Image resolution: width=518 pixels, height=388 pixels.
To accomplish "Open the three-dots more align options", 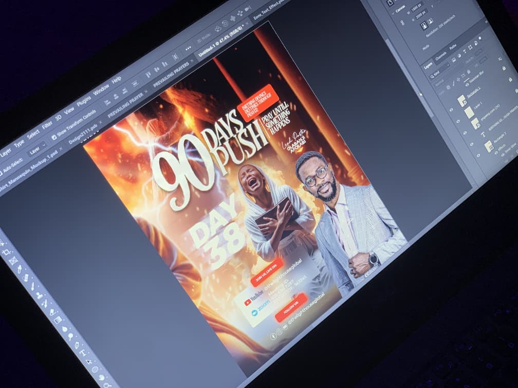I will pyautogui.click(x=188, y=48).
